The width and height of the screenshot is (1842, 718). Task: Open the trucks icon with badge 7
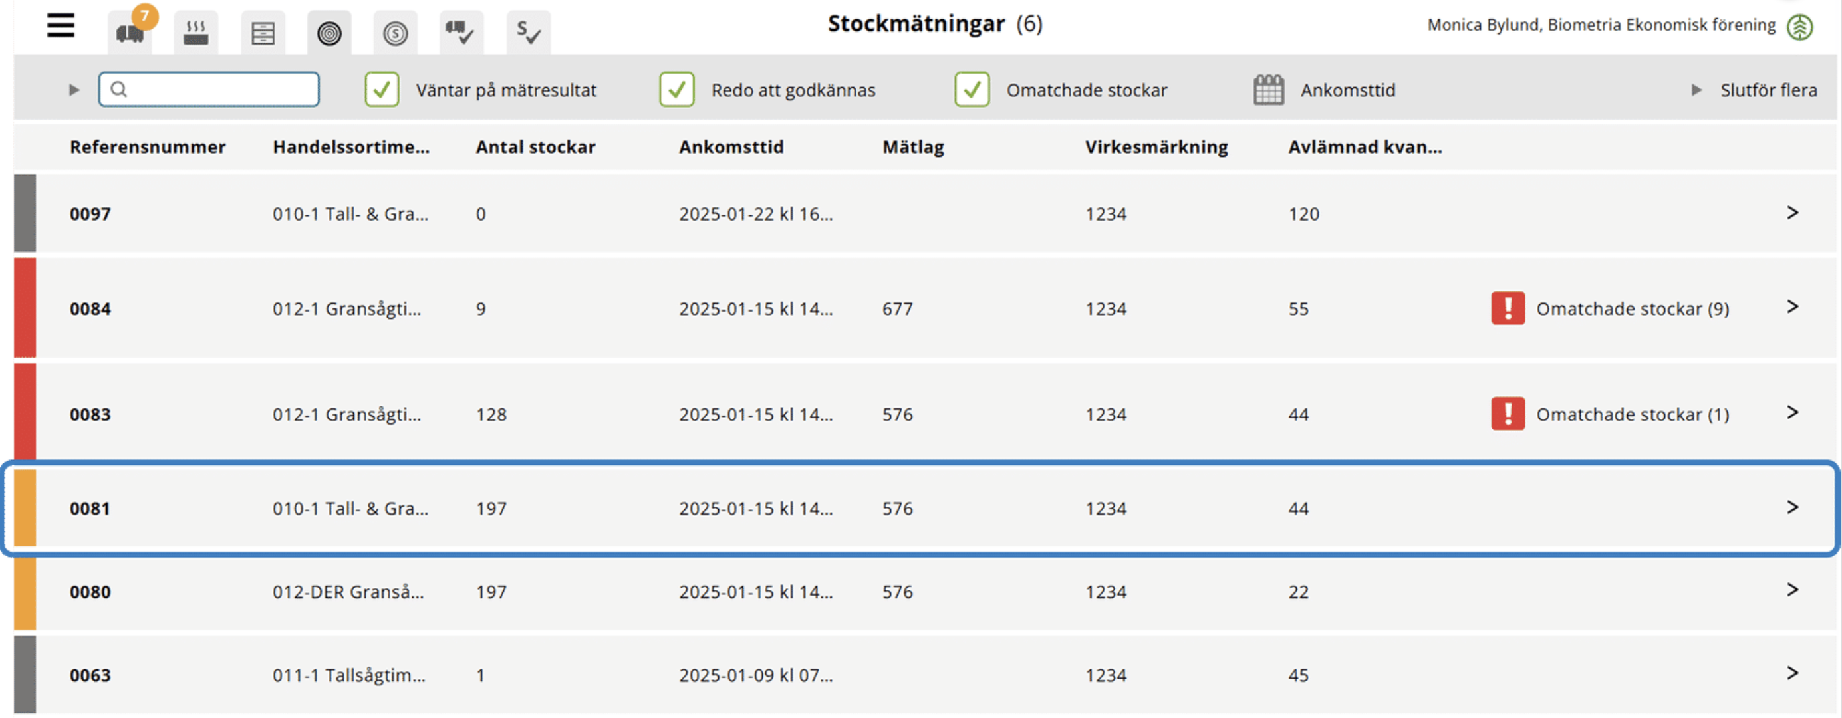pyautogui.click(x=131, y=31)
